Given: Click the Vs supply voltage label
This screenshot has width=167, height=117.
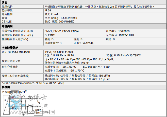Looking at the screenshot, I should pyautogui.click(x=39, y=102).
